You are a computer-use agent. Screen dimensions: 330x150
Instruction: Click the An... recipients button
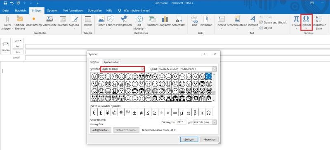click(18, 46)
